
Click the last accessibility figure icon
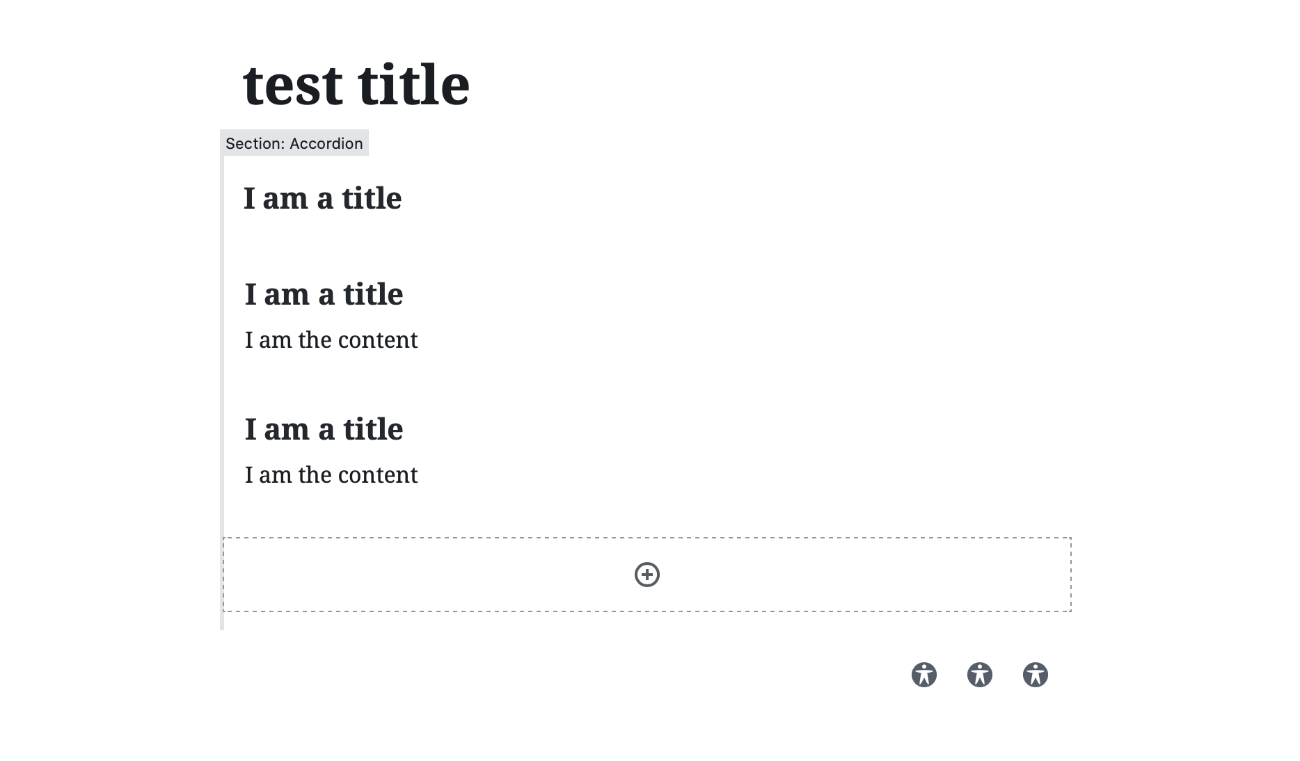pos(1035,675)
